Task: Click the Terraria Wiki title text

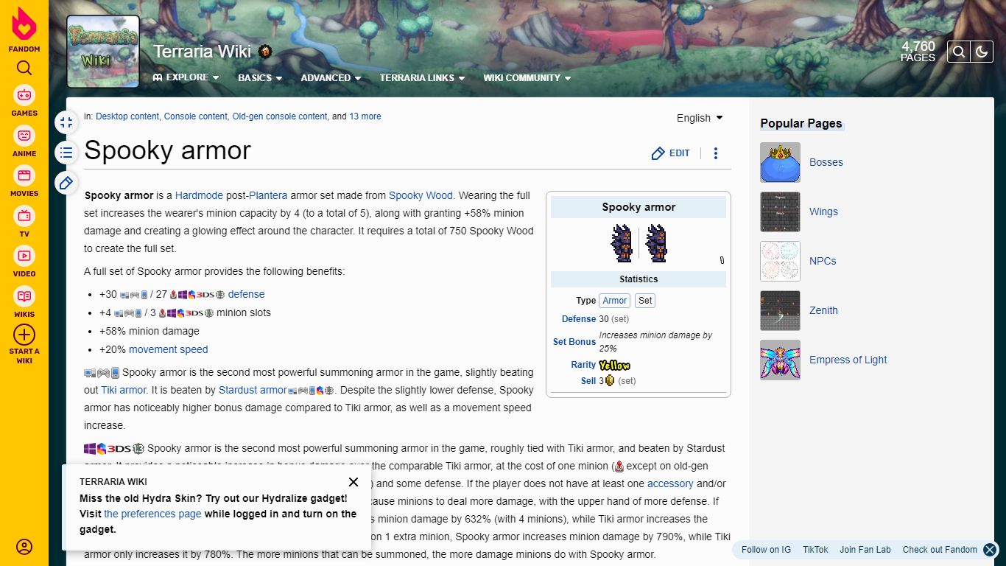Action: pos(202,52)
